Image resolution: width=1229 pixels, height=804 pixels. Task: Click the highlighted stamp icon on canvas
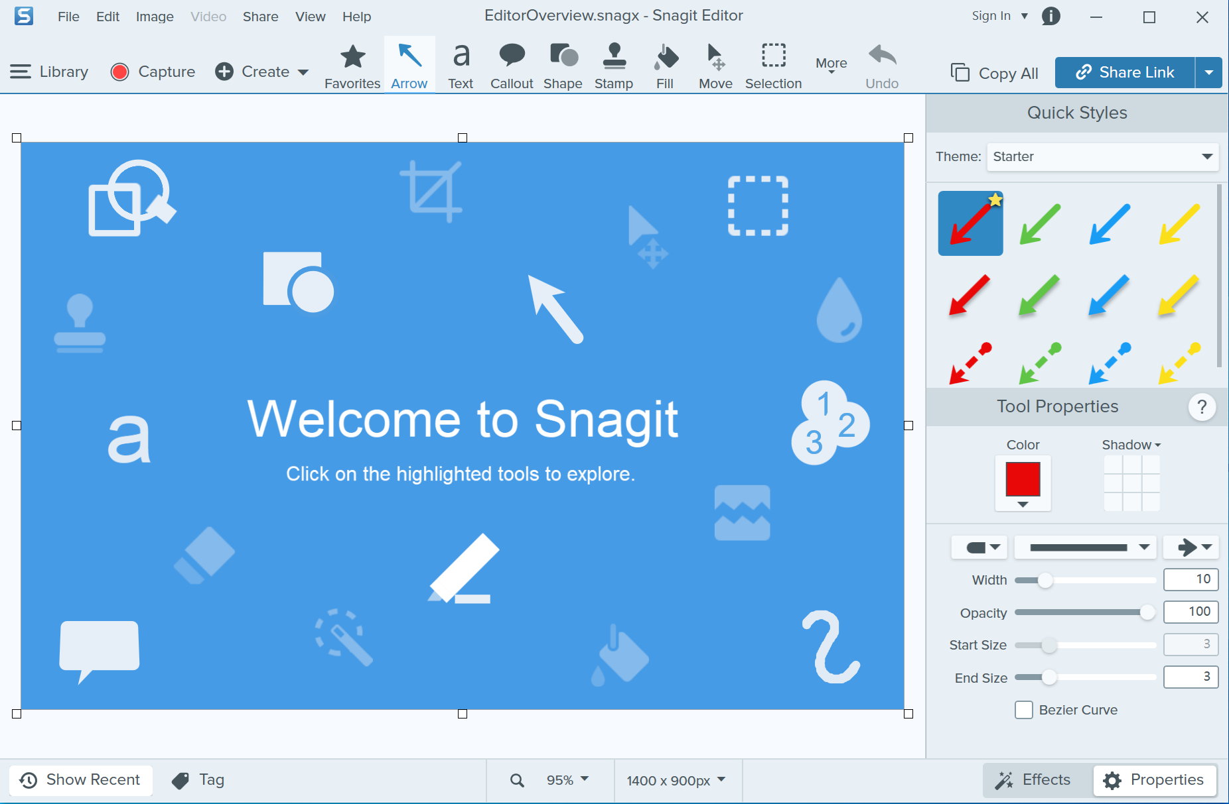[80, 323]
